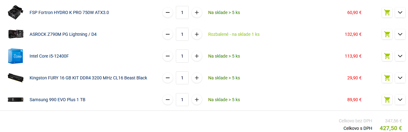This screenshot has width=408, height=132.
Task: Add Intel Core i5-12400F to cart
Action: coord(387,56)
